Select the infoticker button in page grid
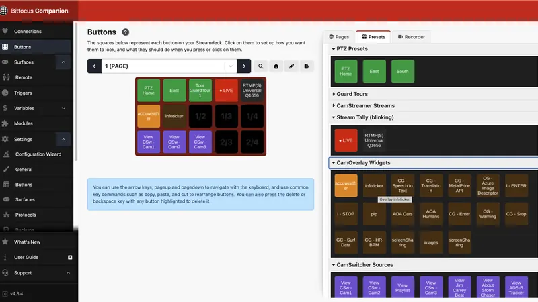538x302 pixels. 174,116
